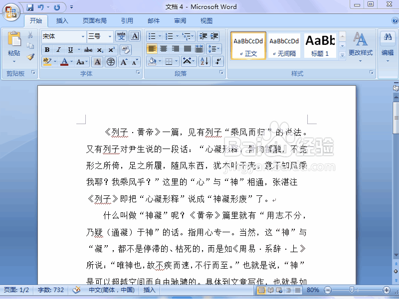Toggle bold formatting with the B icon
Image resolution: width=399 pixels, height=299 pixels.
46,50
